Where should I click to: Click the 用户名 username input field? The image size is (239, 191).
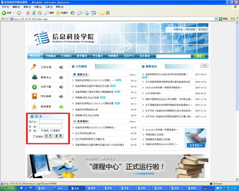pyautogui.click(x=51, y=122)
